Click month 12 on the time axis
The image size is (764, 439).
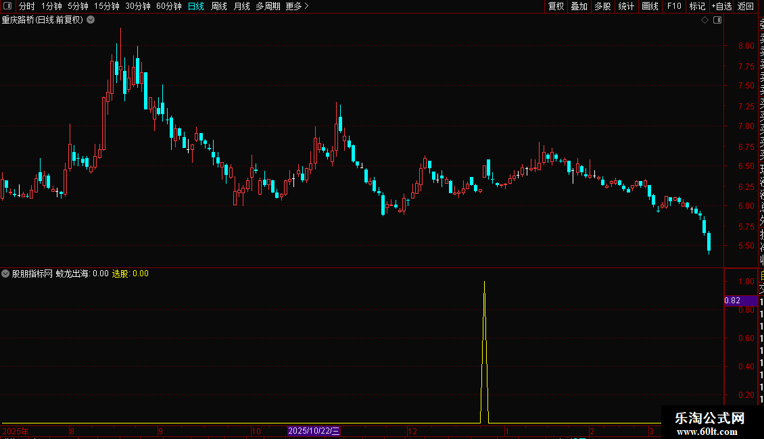tap(412, 431)
